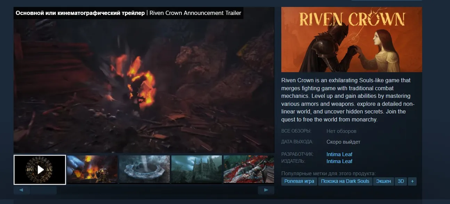Click the 'Нет обзоров' reviews text

(341, 131)
